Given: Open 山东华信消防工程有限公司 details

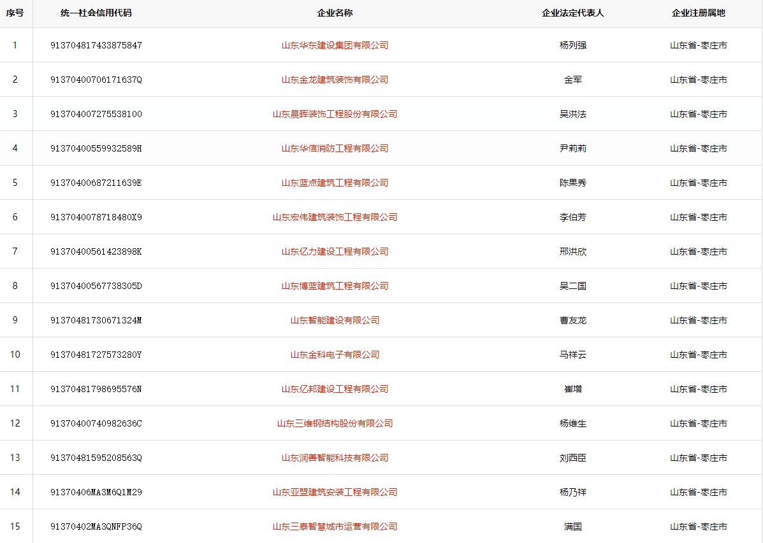Looking at the screenshot, I should pyautogui.click(x=335, y=148).
